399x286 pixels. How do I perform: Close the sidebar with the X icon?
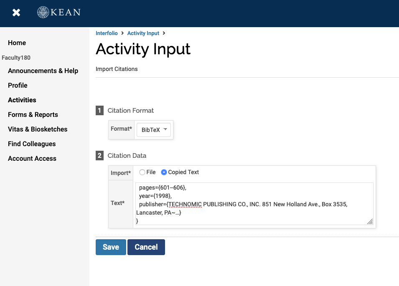tap(16, 13)
